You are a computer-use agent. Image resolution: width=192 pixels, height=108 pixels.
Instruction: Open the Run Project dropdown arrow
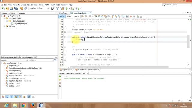point(69,9)
